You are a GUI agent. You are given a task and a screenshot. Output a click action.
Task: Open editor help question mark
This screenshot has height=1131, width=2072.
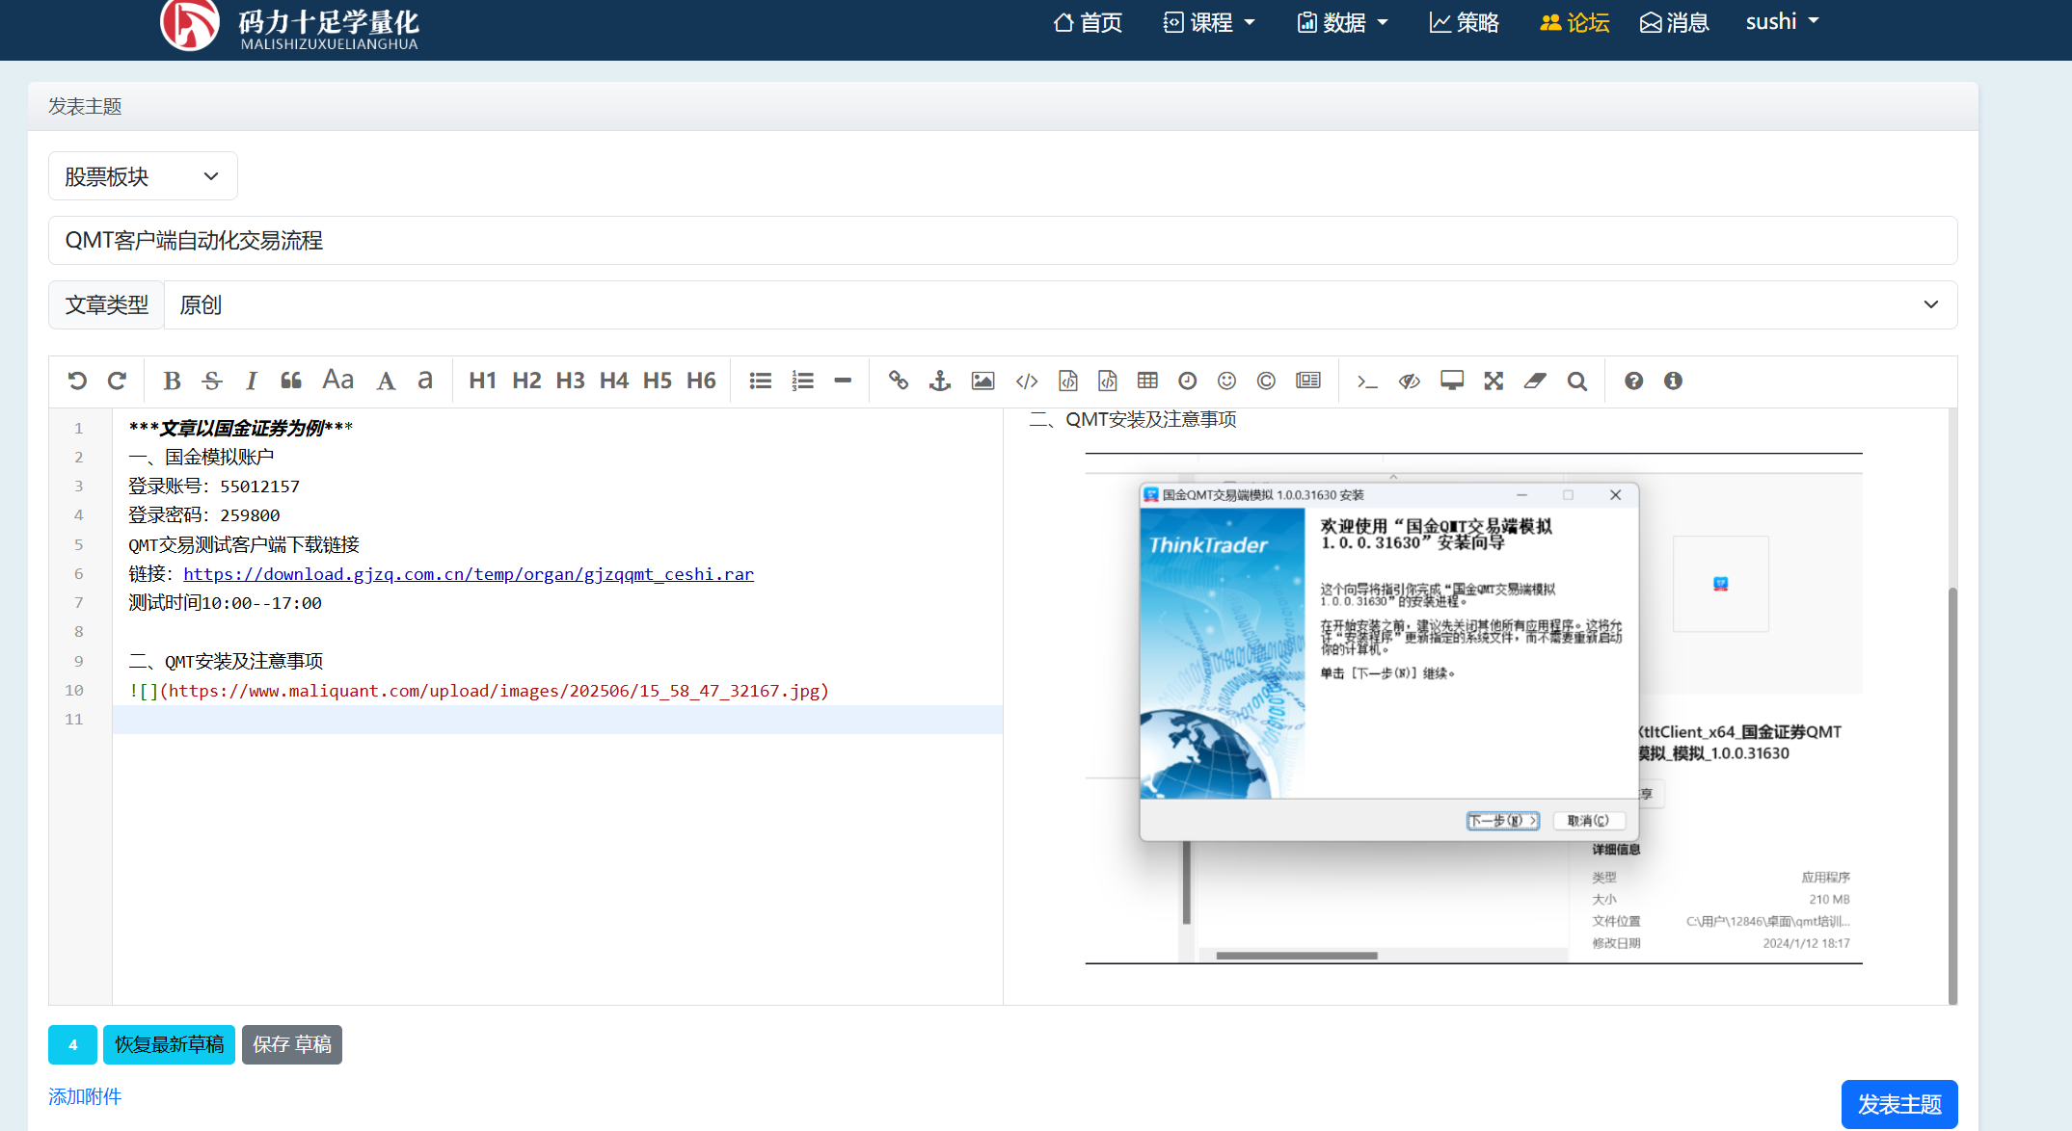point(1633,381)
